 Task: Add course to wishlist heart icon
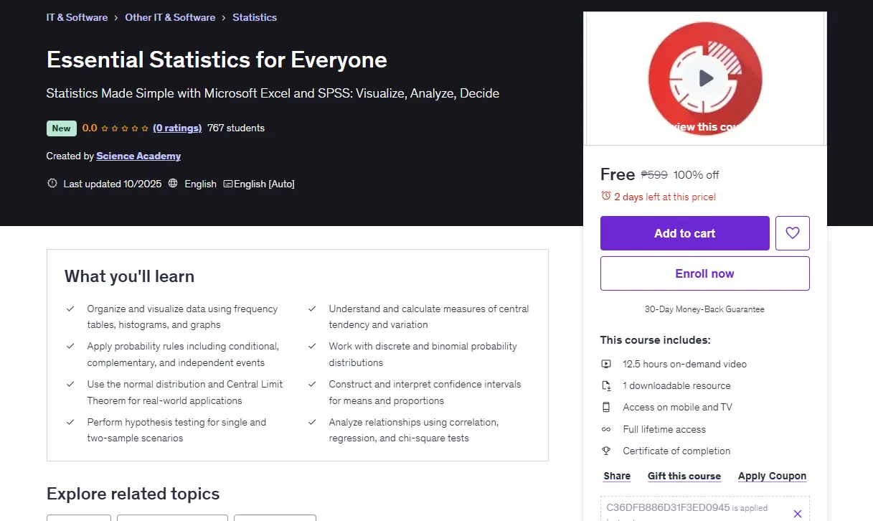[x=793, y=233]
